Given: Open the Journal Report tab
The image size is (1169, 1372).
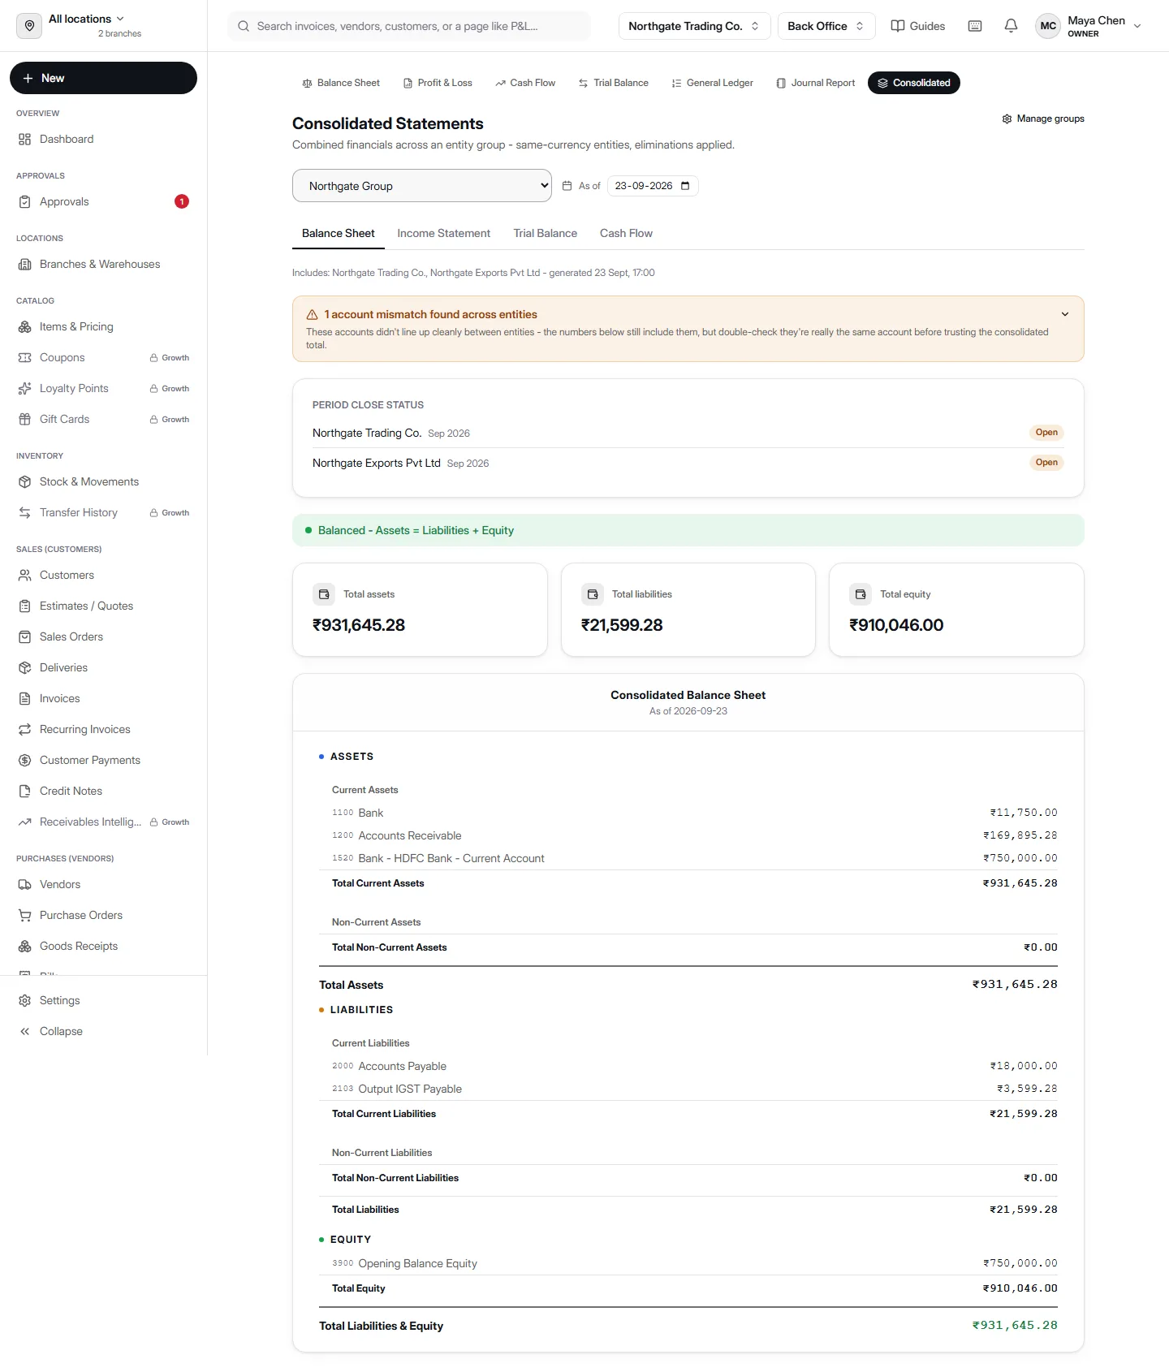Looking at the screenshot, I should click(816, 83).
